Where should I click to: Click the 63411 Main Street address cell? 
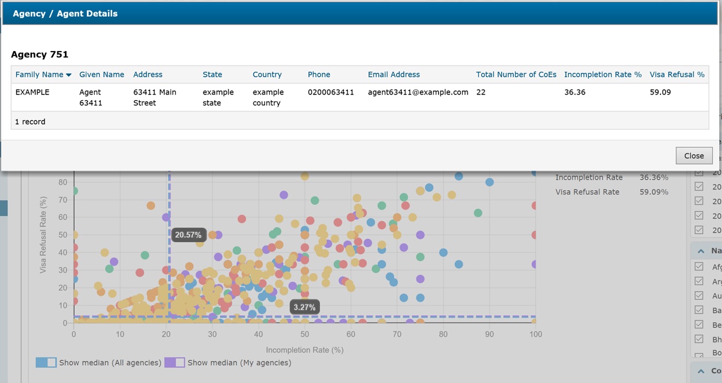(x=155, y=97)
